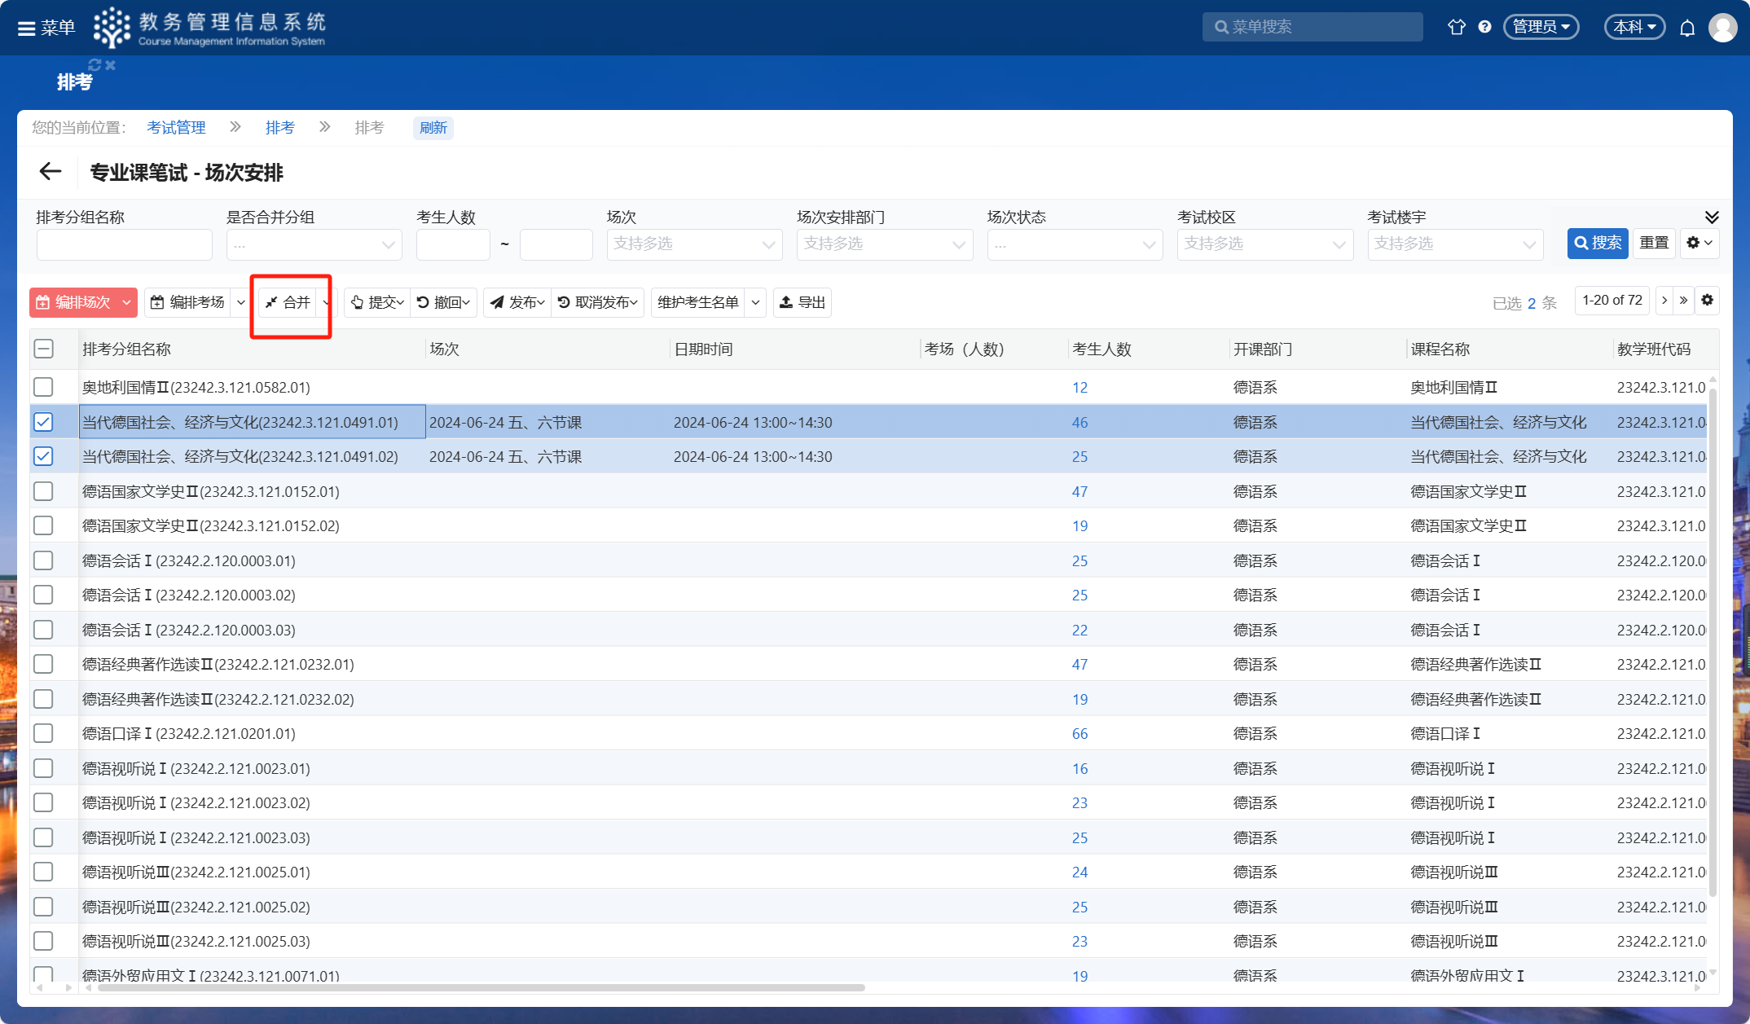Click the 排考分组名称 input field
1750x1024 pixels.
(124, 244)
